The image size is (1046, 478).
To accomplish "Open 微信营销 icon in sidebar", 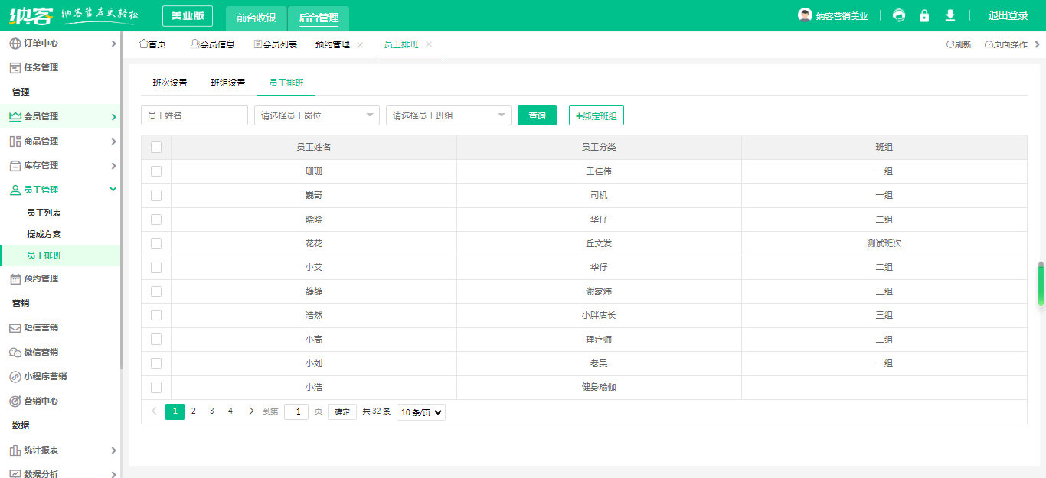I will point(15,353).
